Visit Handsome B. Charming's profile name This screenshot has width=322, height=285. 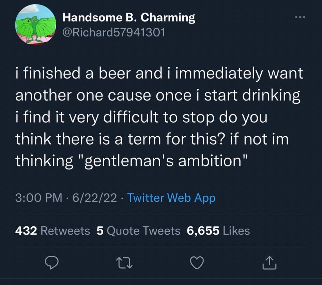point(129,17)
